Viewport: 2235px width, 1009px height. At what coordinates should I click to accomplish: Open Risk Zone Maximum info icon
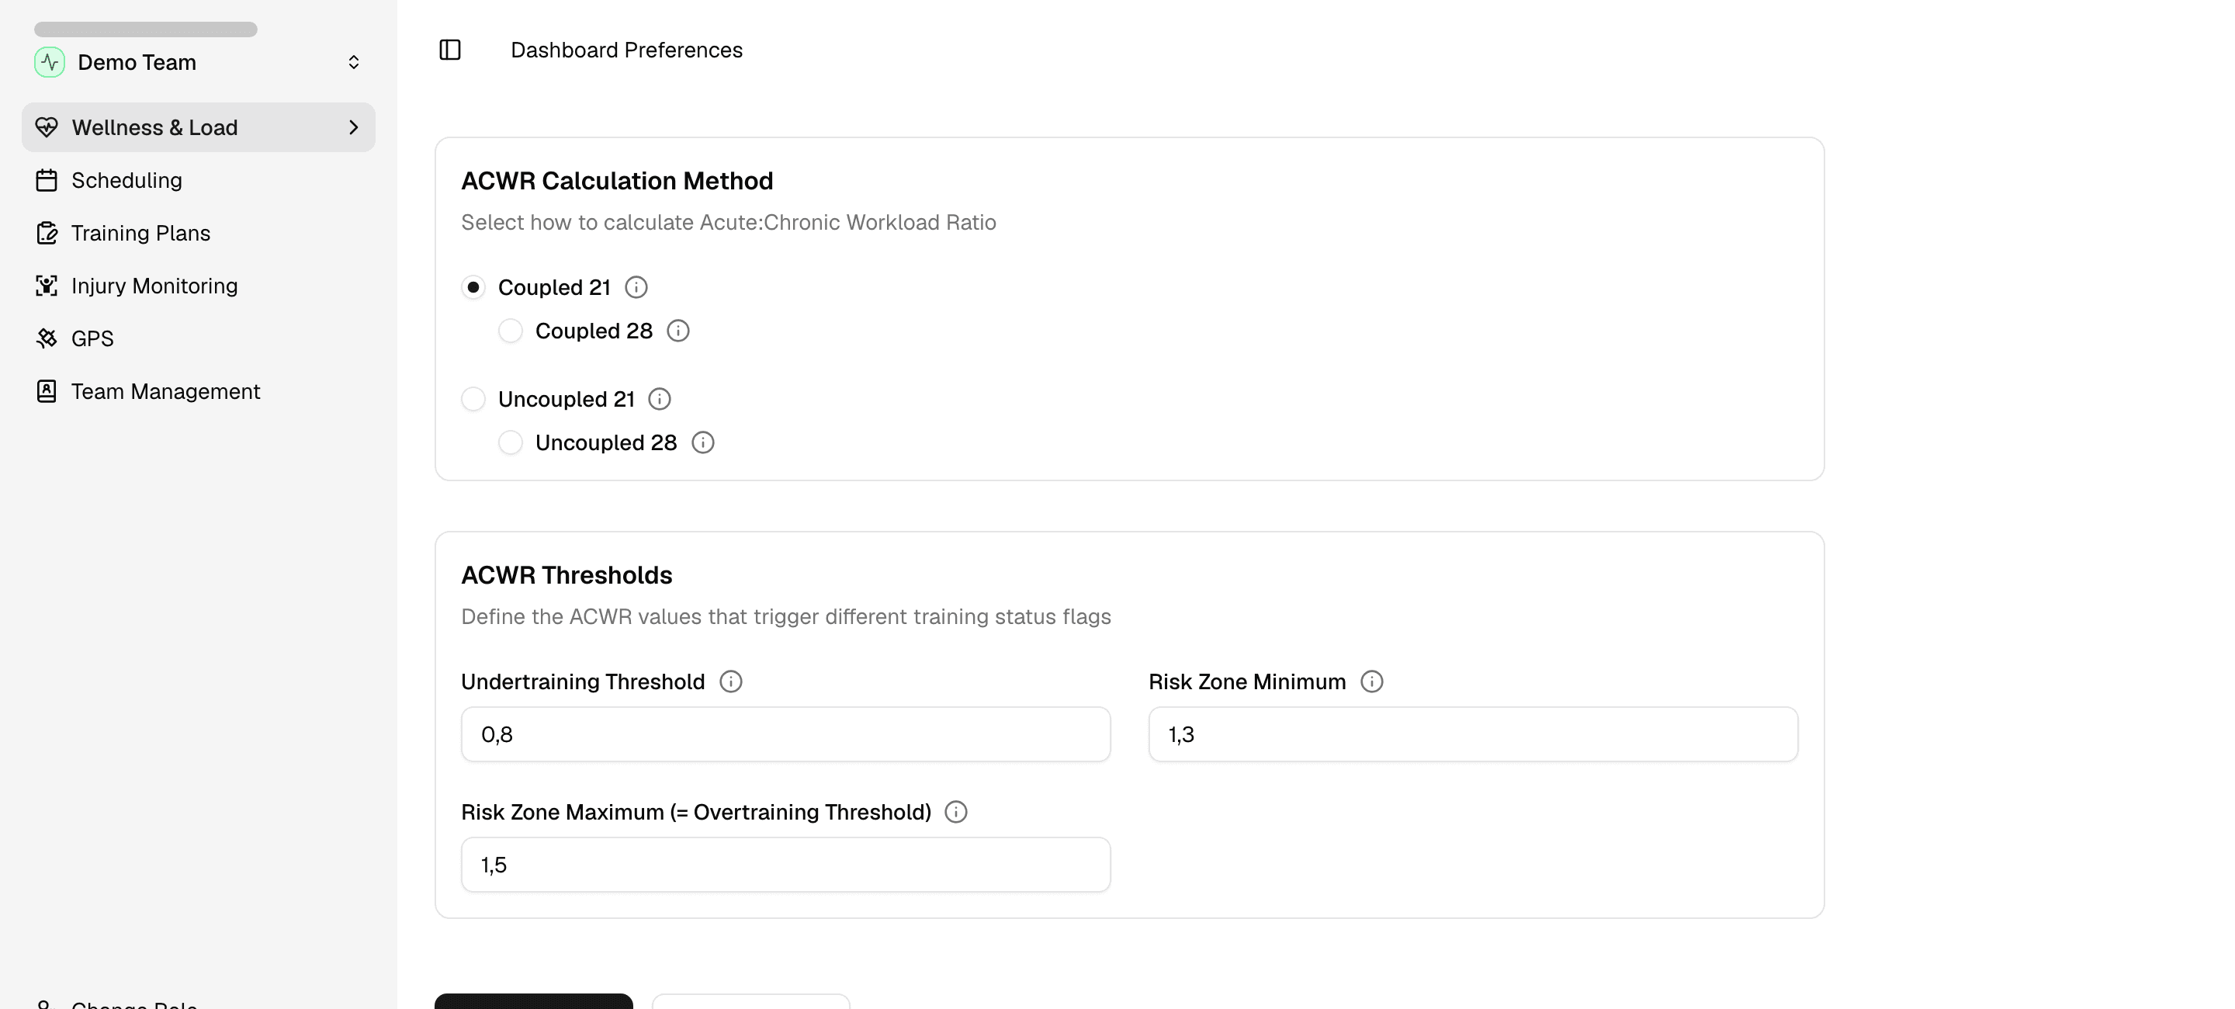956,812
